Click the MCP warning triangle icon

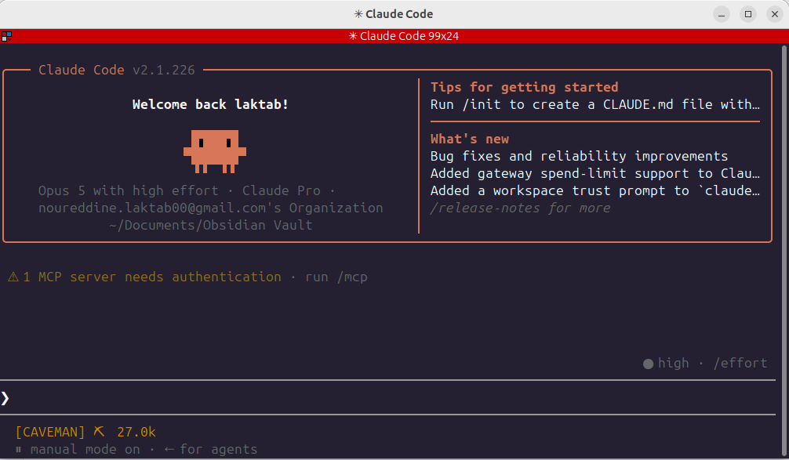[13, 277]
